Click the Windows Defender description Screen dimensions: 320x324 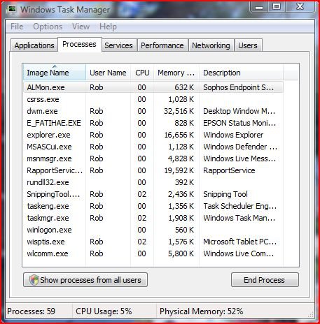point(240,147)
